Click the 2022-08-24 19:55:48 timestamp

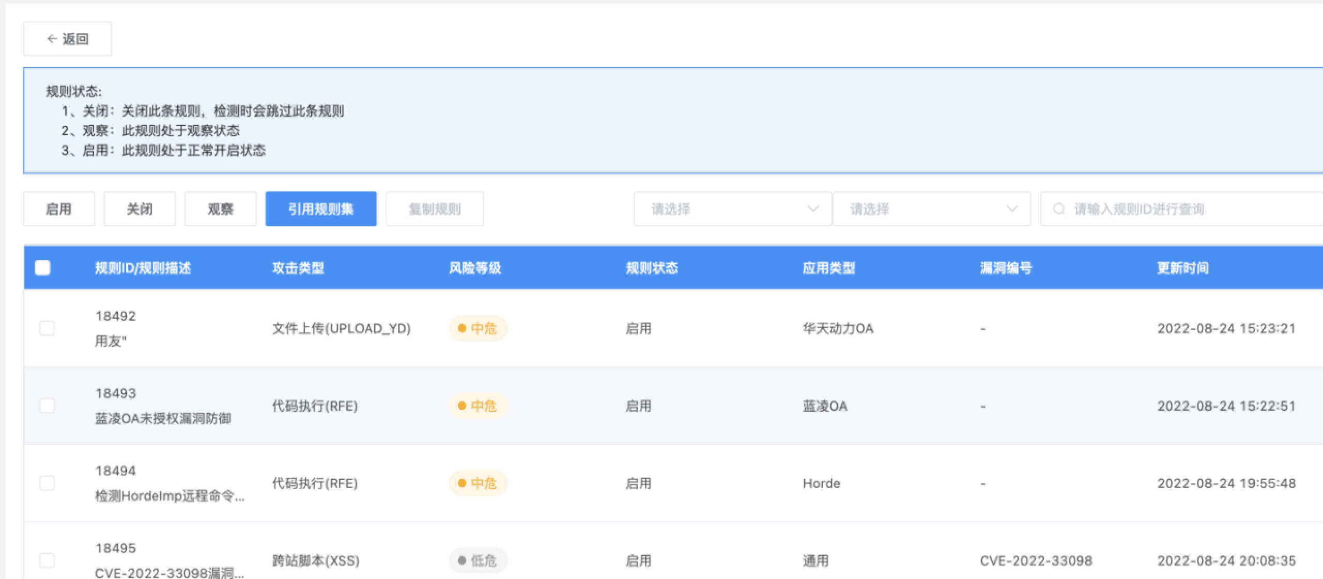pos(1227,484)
